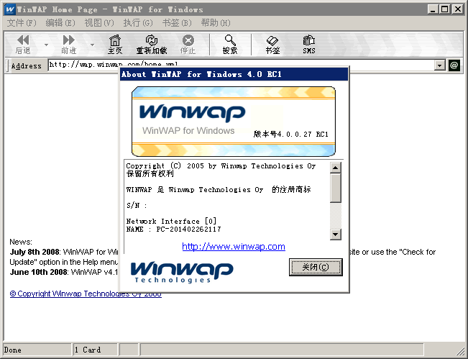Click the Back (后退) toolbar icon
This screenshot has width=468, height=359.
23,44
